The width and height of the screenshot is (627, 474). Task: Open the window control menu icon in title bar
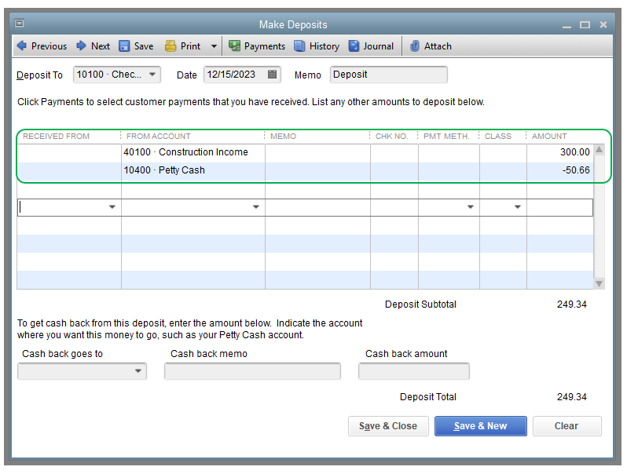point(19,24)
